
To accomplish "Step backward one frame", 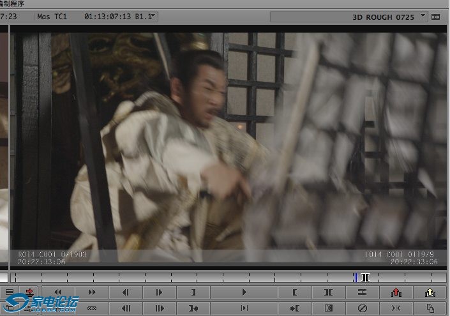I will click(x=125, y=292).
